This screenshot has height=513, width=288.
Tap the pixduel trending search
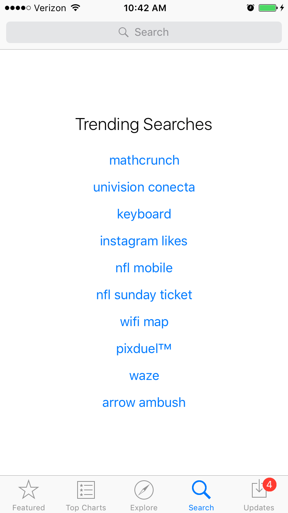(144, 349)
